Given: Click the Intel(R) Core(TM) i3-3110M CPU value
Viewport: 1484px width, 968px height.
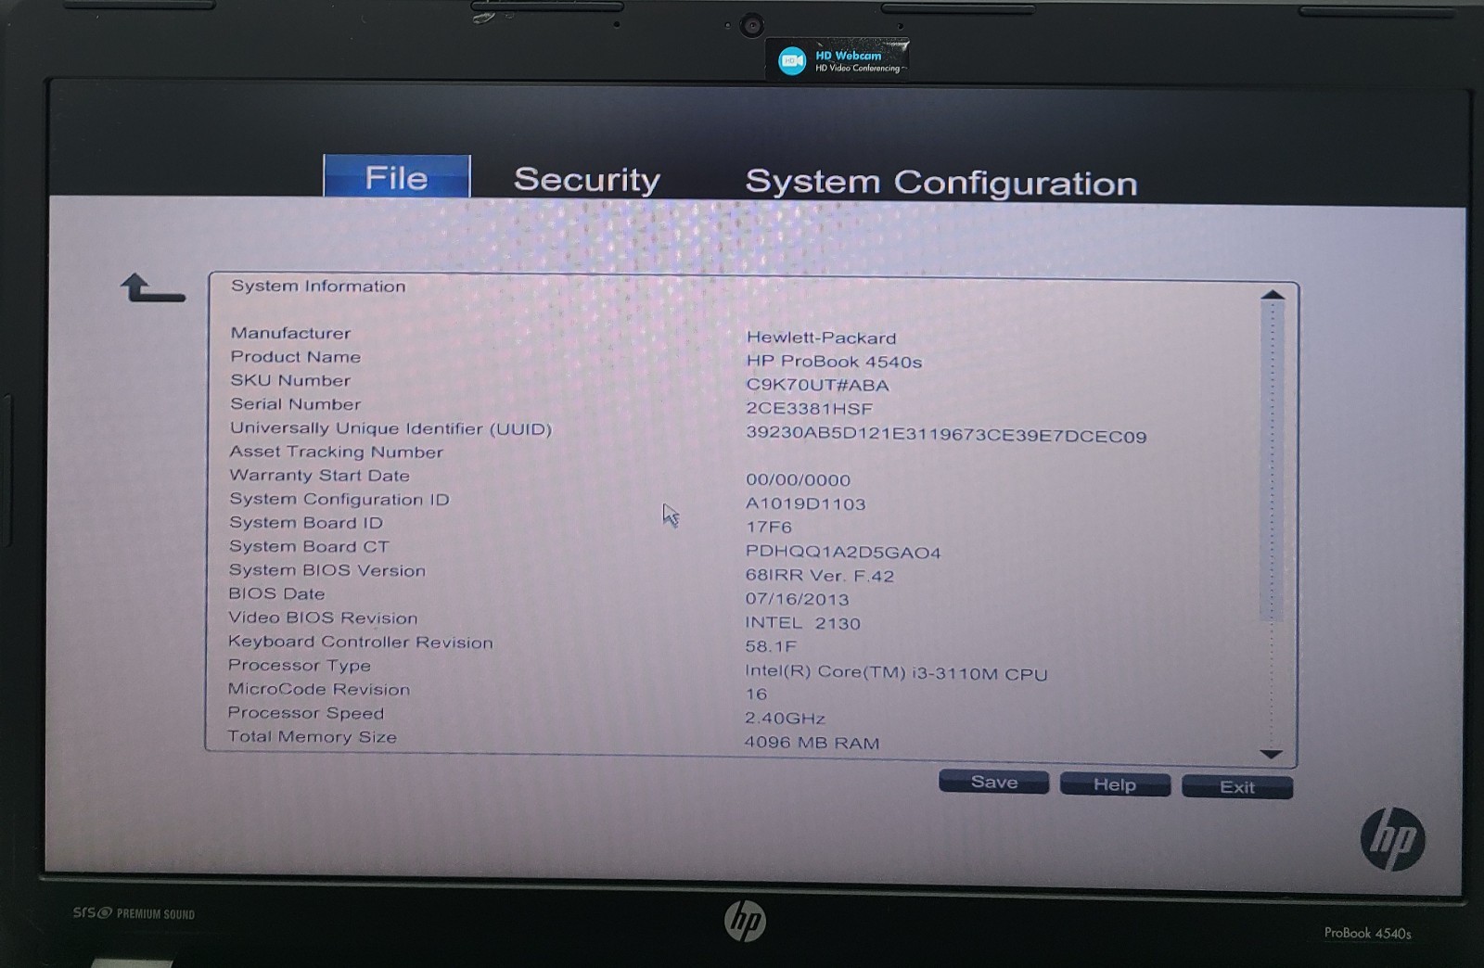Looking at the screenshot, I should coord(897,673).
